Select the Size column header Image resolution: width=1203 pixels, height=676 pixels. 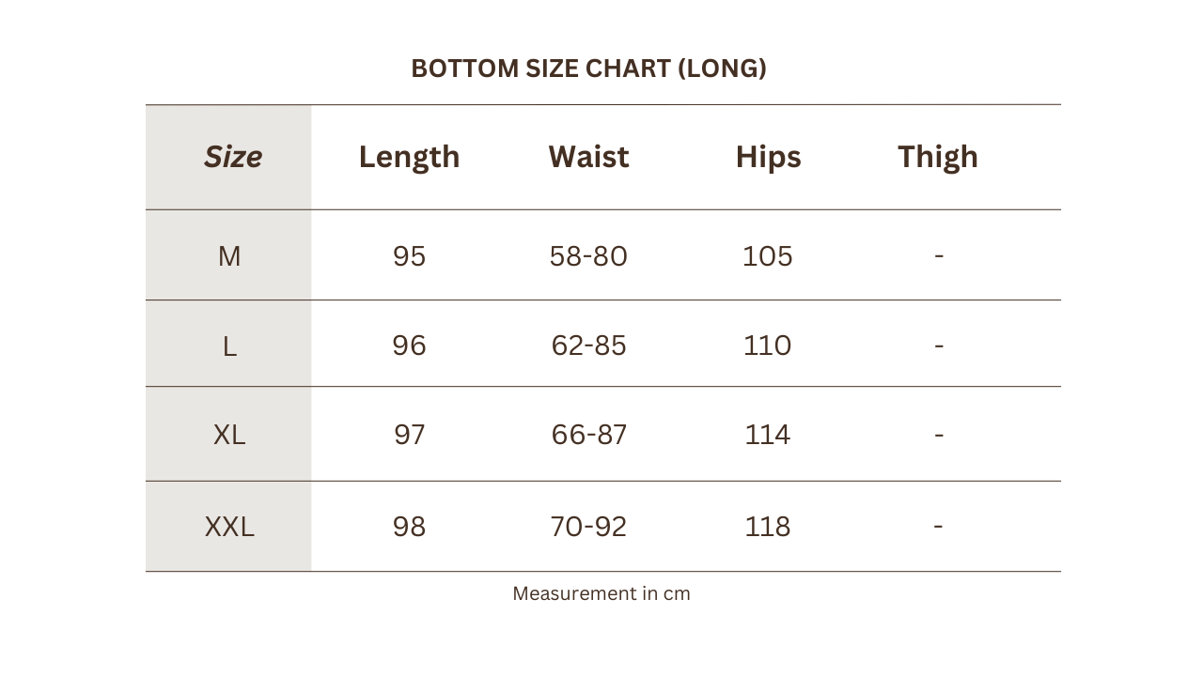coord(233,156)
